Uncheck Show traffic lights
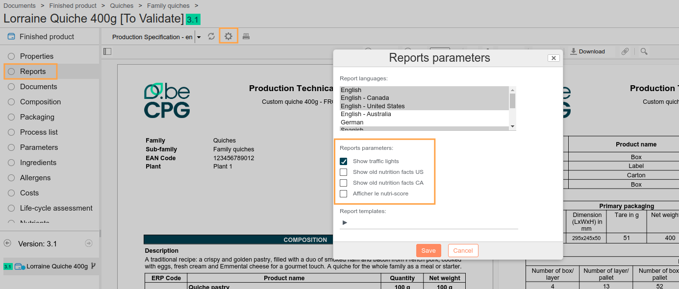The height and width of the screenshot is (289, 679). pyautogui.click(x=344, y=161)
